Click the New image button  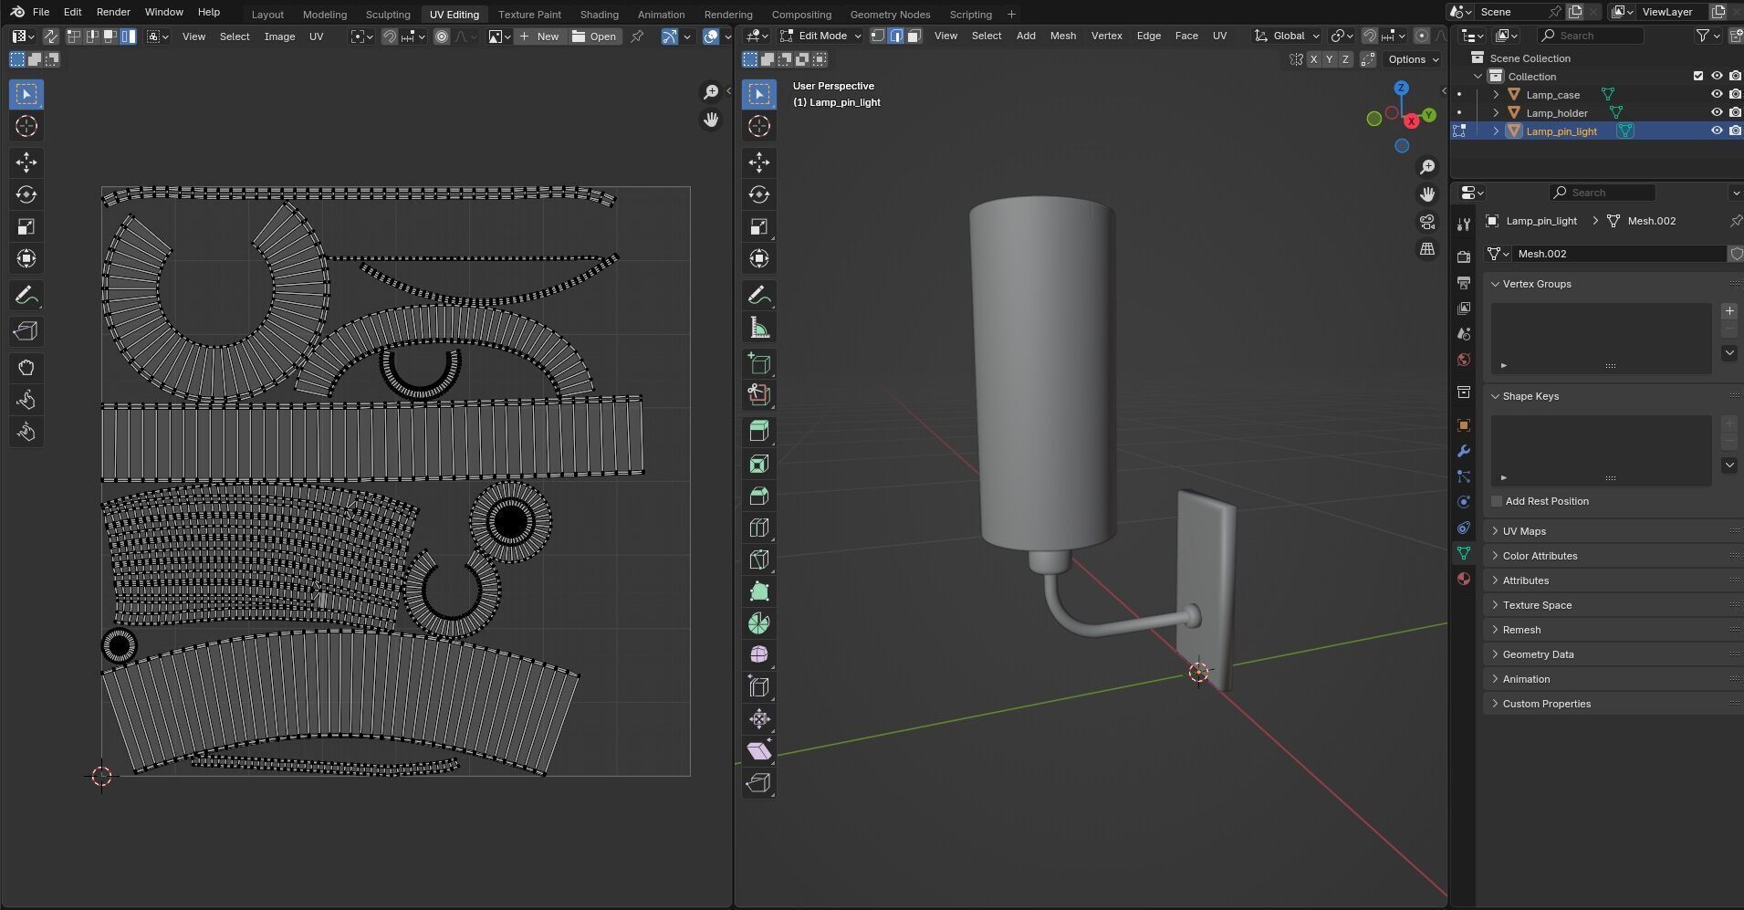click(539, 37)
